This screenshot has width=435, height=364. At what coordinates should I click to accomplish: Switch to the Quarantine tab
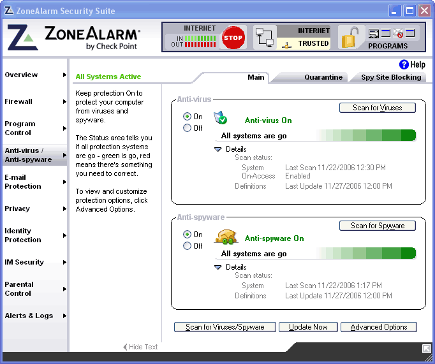323,77
